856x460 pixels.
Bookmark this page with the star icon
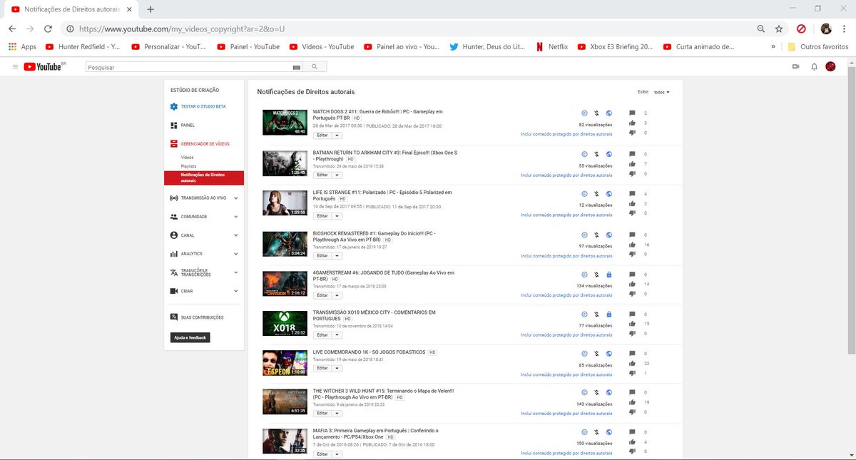pos(779,29)
